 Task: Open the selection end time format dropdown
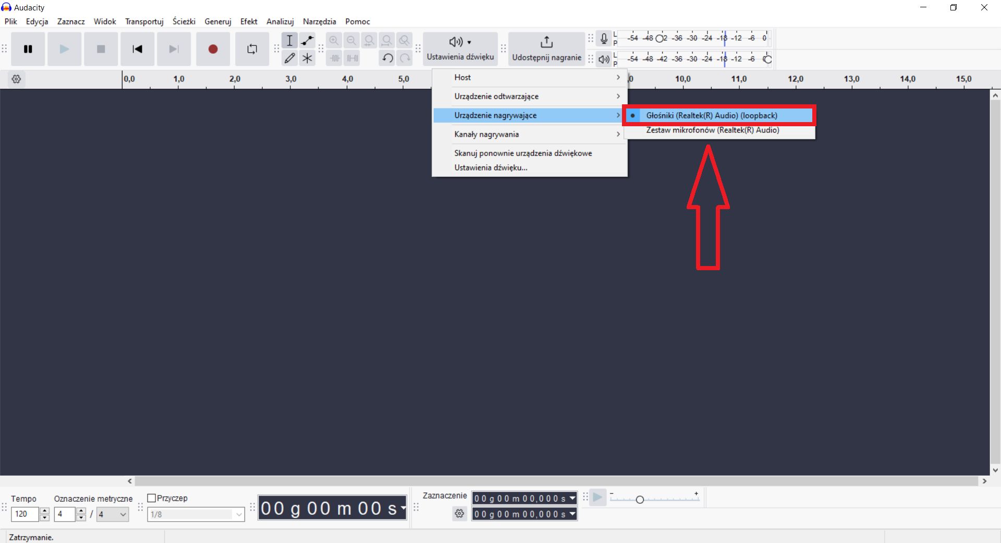(x=572, y=514)
